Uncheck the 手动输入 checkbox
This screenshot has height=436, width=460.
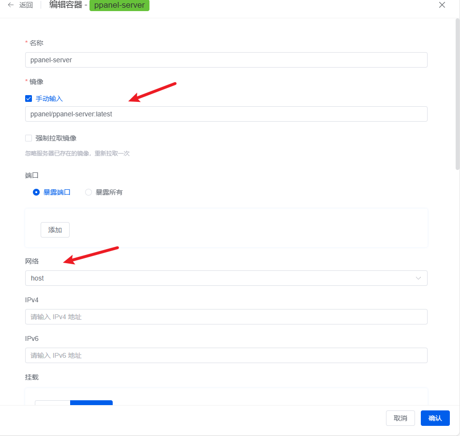(29, 98)
